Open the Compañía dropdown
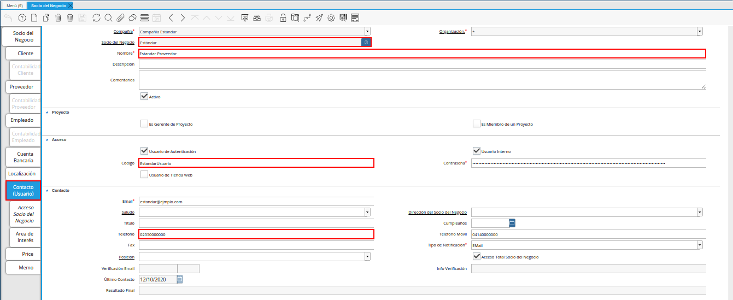 (367, 32)
